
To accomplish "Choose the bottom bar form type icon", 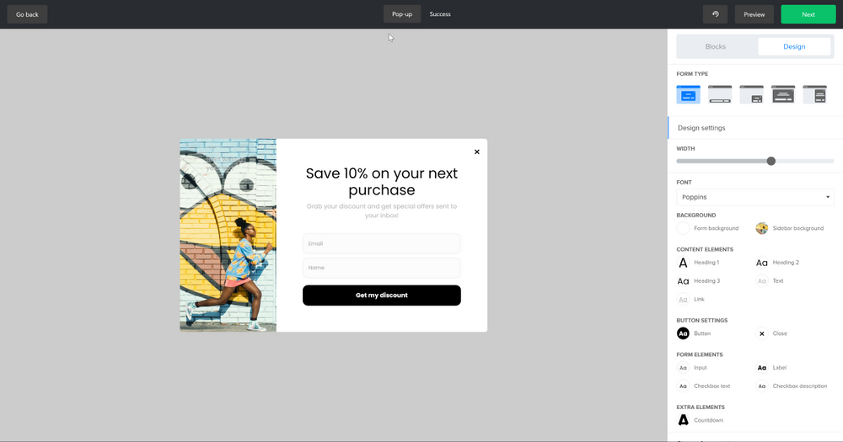I will (x=720, y=94).
